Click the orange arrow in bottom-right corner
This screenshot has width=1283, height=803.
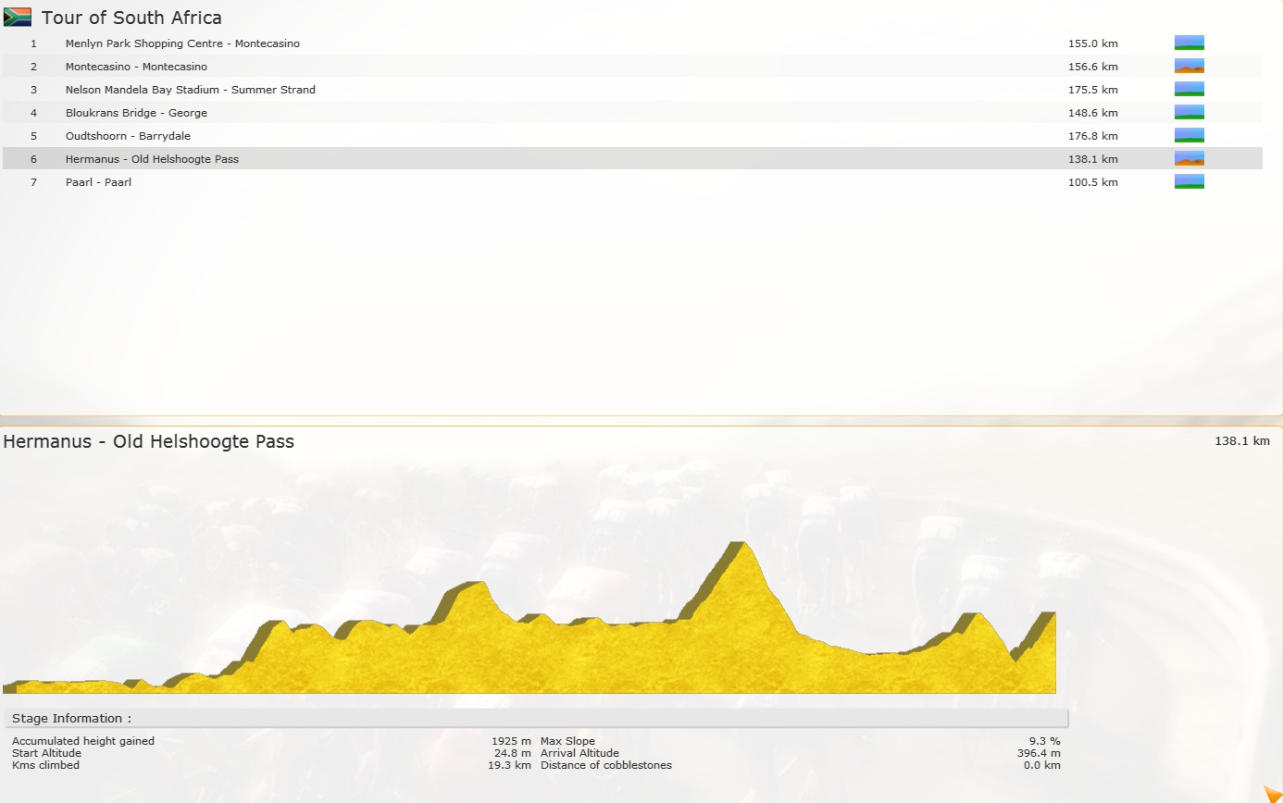1272,793
